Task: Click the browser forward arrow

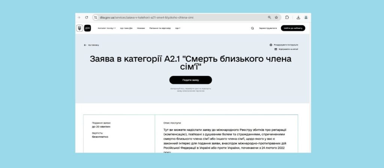Action: [79, 17]
